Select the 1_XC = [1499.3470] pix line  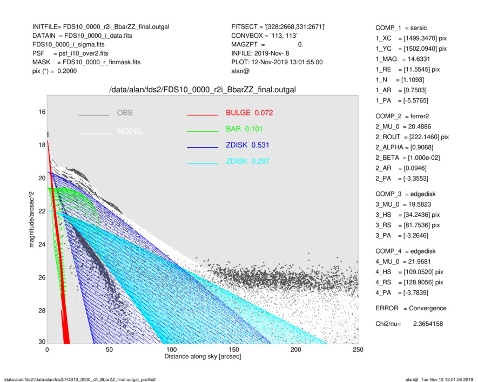pos(411,38)
